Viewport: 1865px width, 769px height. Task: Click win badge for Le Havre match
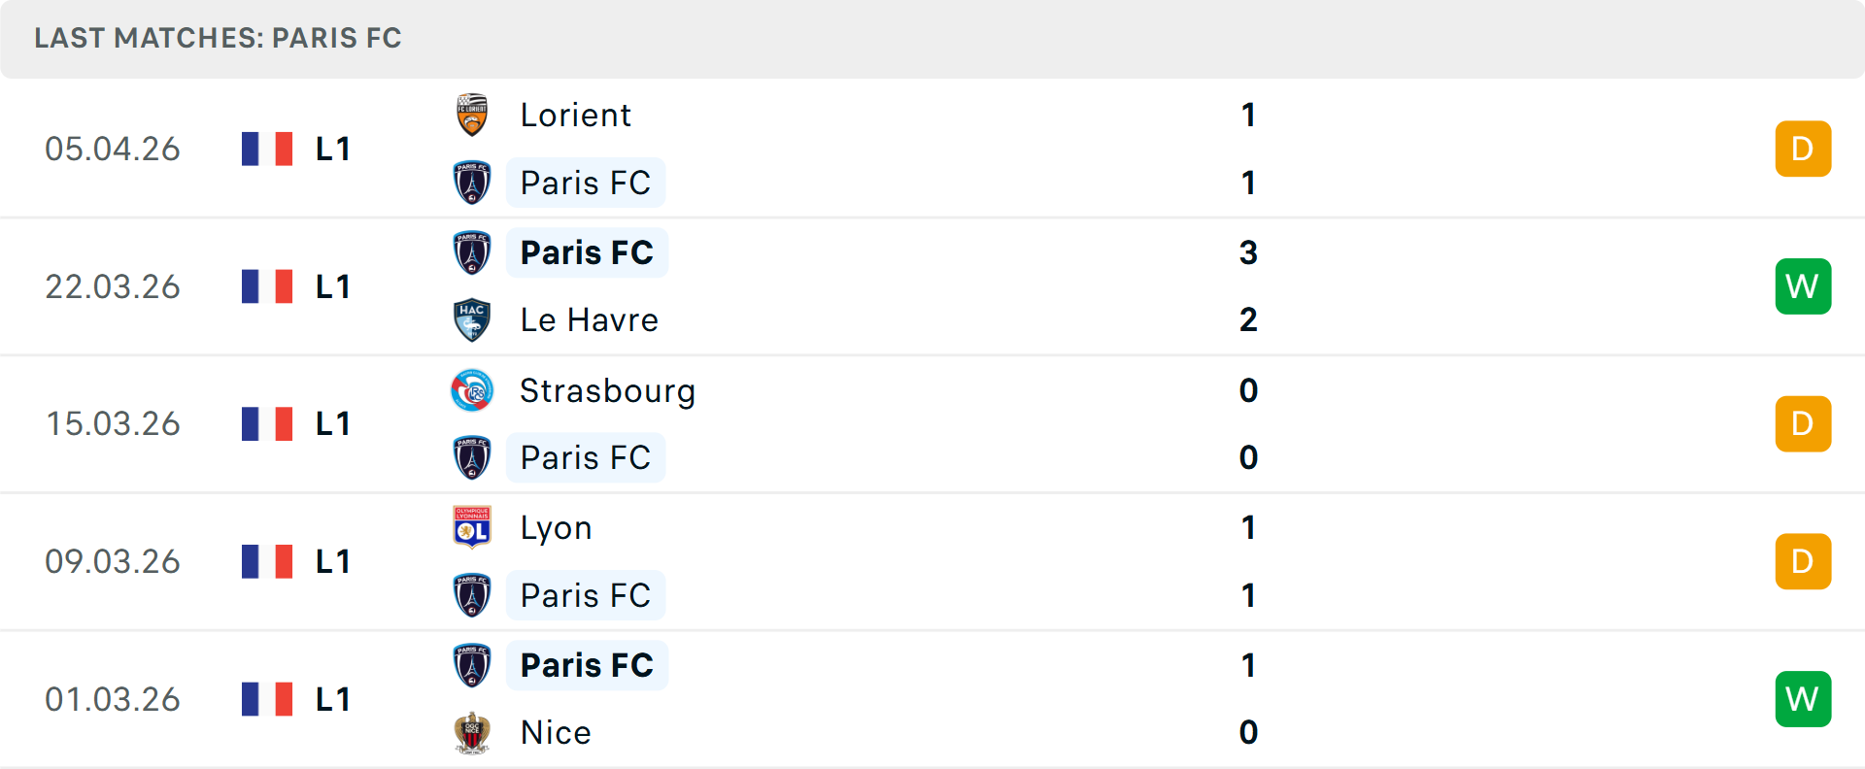[1803, 286]
